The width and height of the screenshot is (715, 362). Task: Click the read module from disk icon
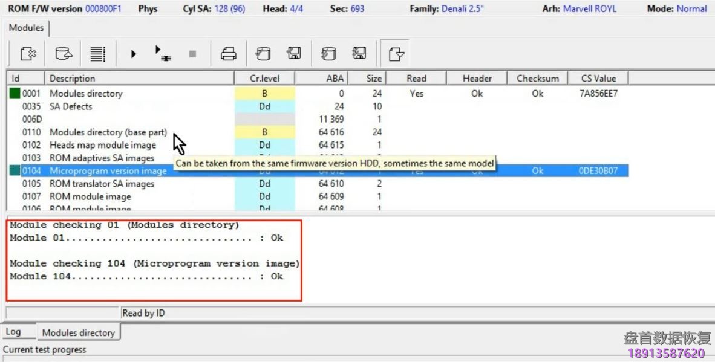pyautogui.click(x=263, y=54)
